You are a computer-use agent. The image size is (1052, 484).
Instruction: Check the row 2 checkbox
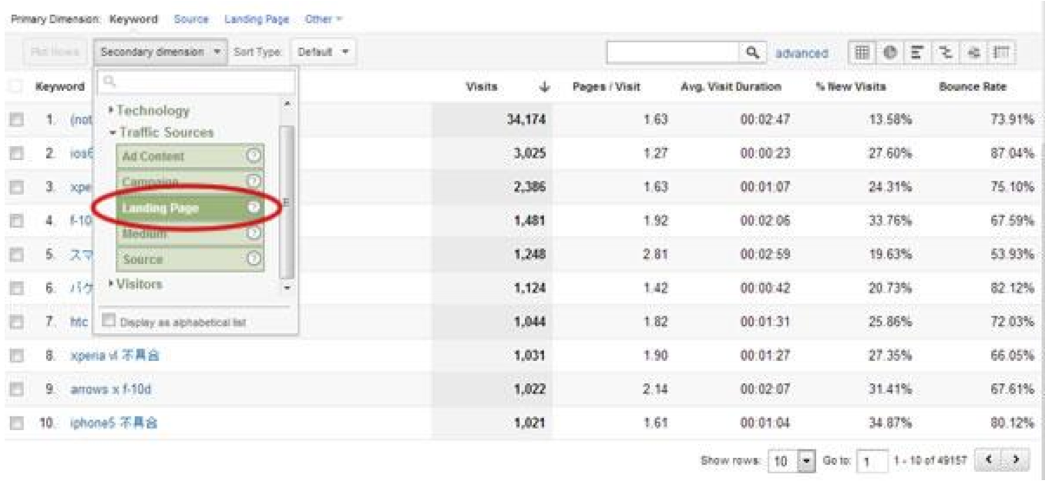pos(17,153)
